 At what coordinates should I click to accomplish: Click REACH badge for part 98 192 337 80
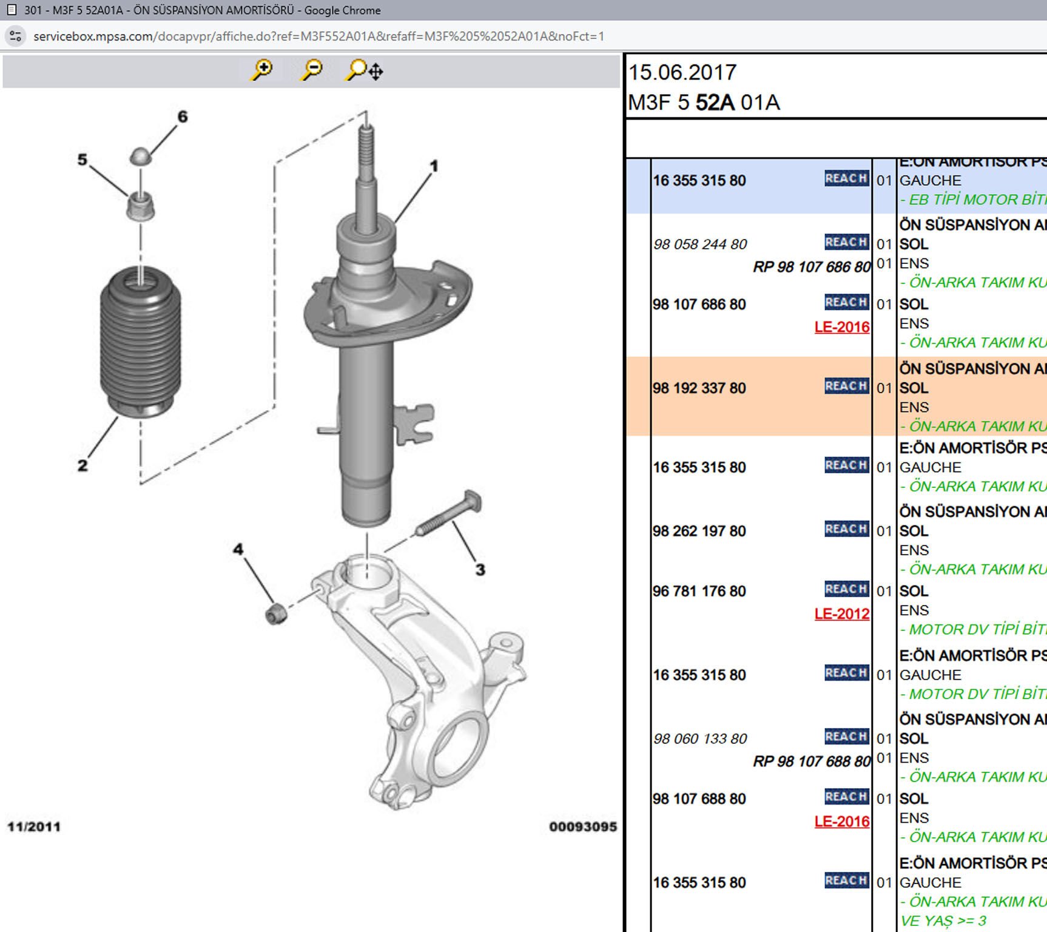tap(847, 387)
